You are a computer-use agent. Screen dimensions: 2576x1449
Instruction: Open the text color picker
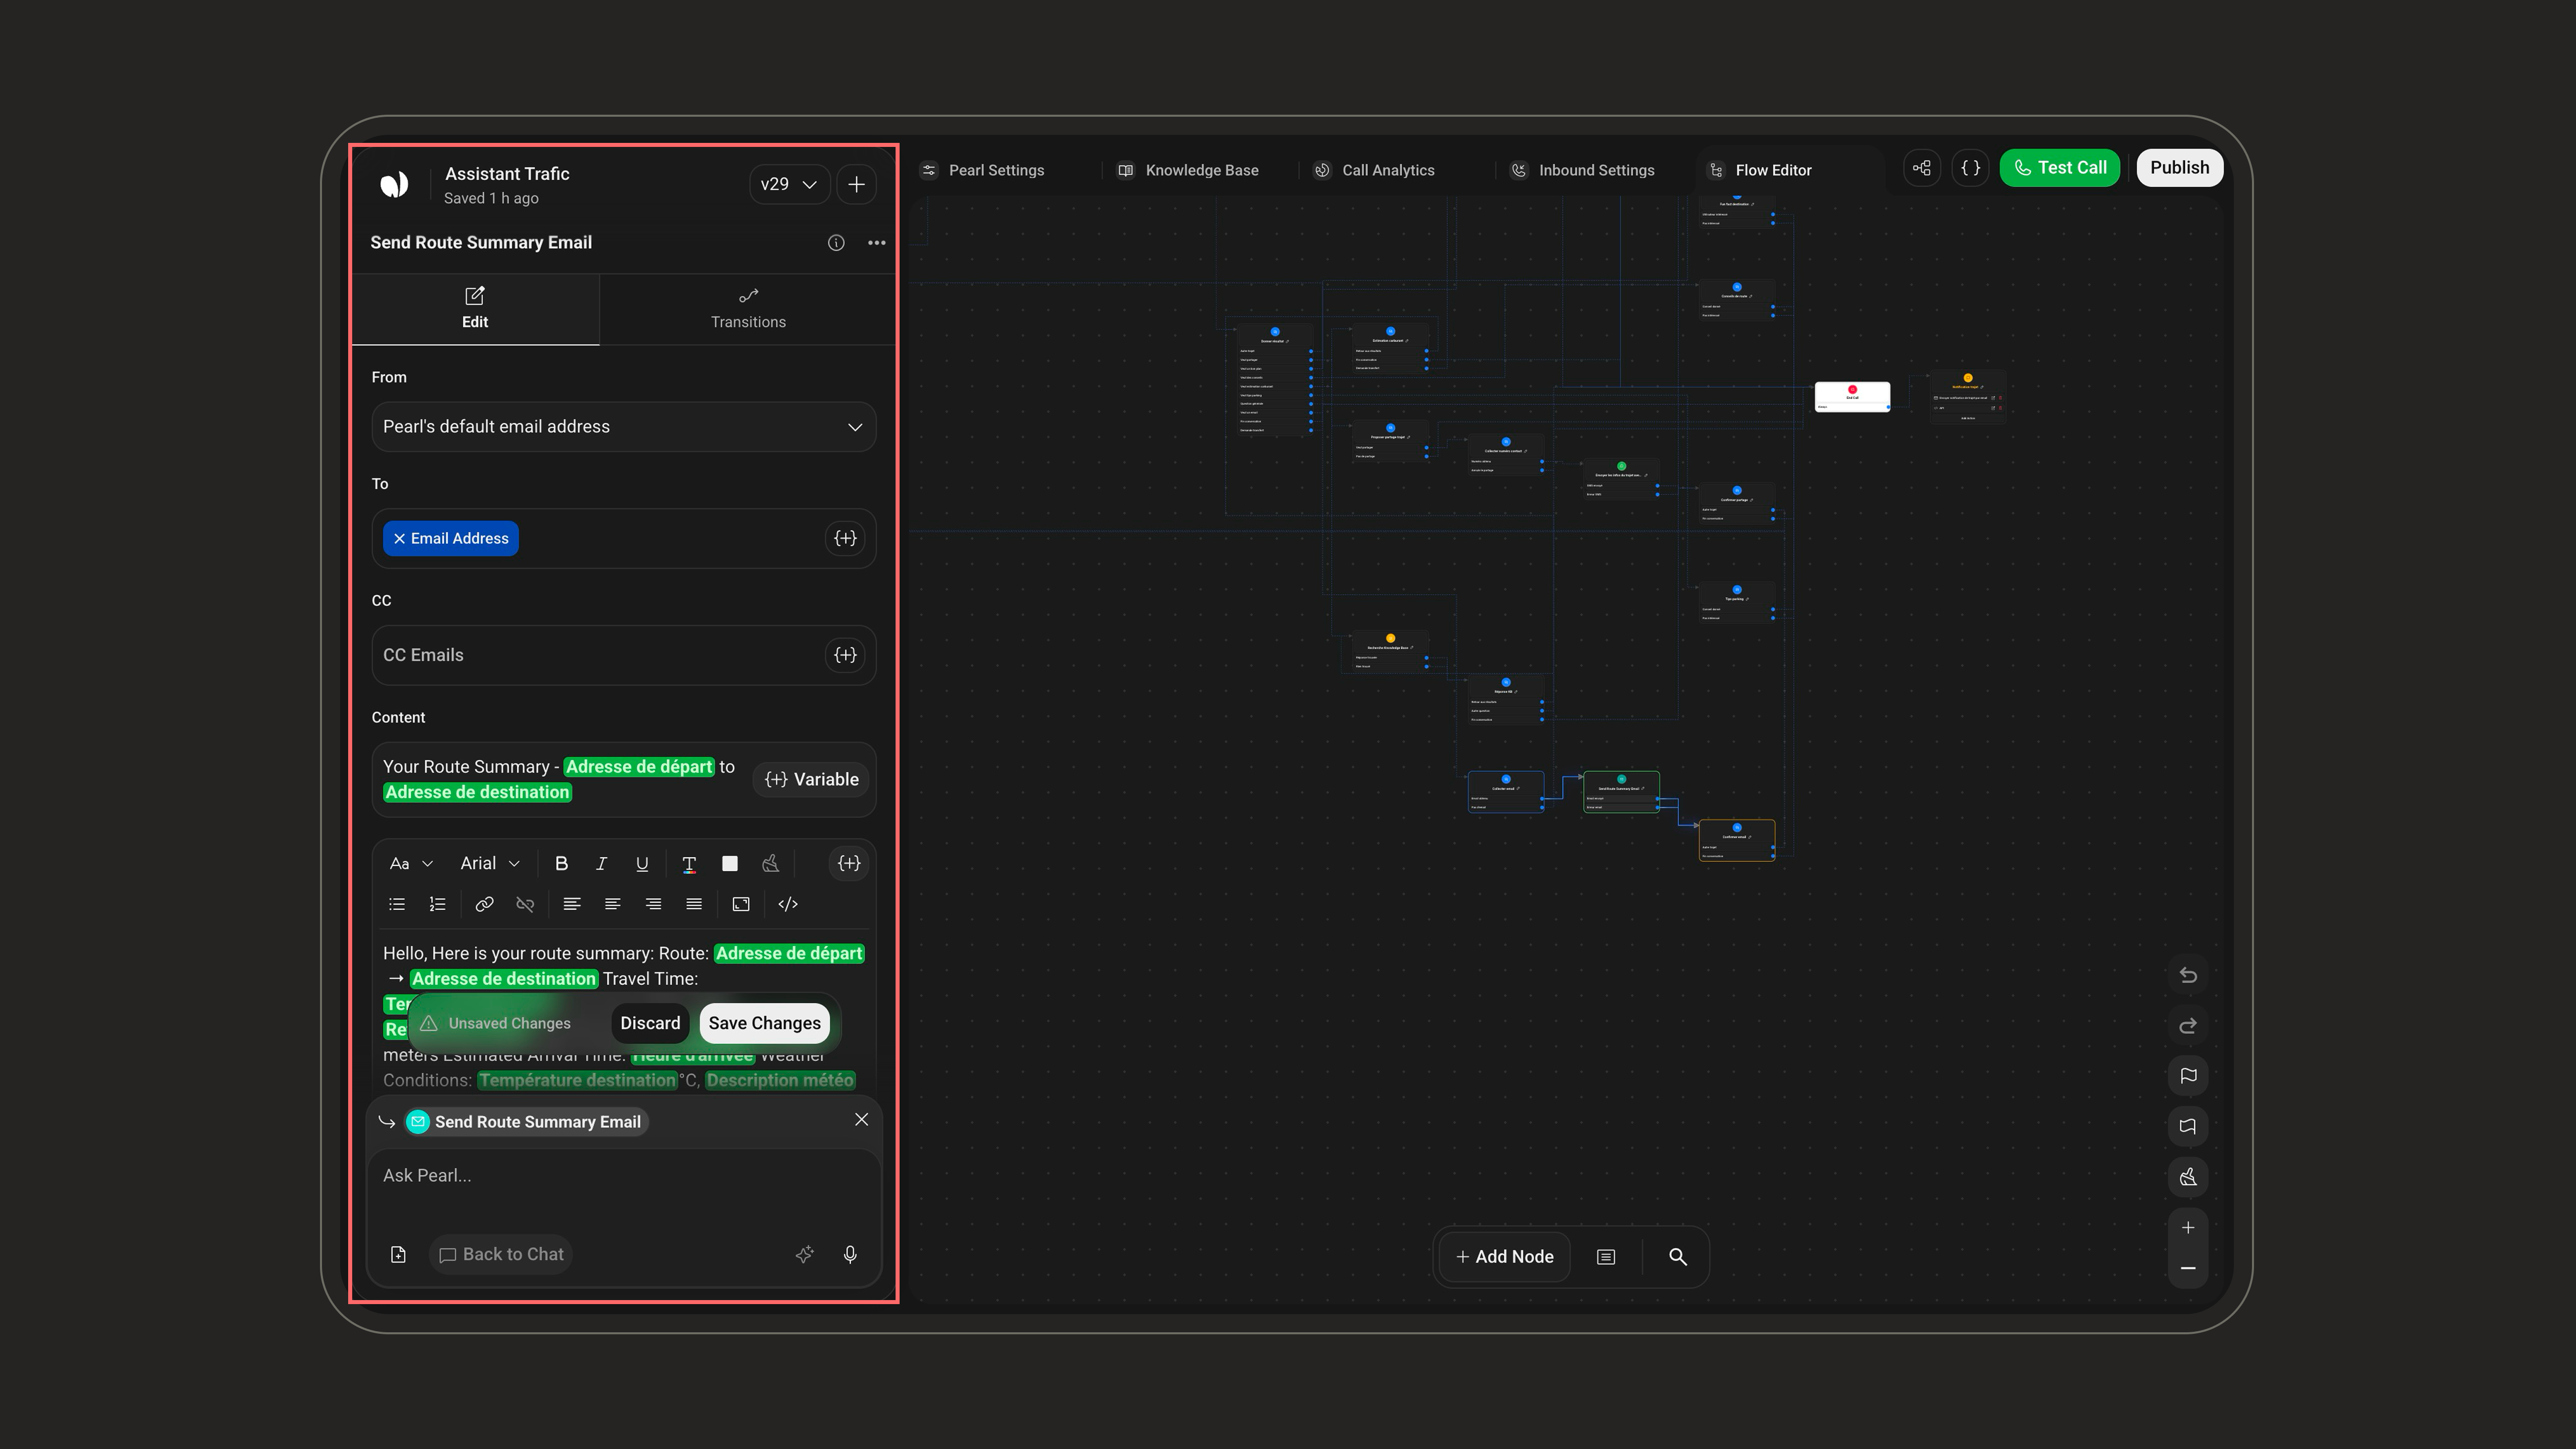pyautogui.click(x=689, y=864)
